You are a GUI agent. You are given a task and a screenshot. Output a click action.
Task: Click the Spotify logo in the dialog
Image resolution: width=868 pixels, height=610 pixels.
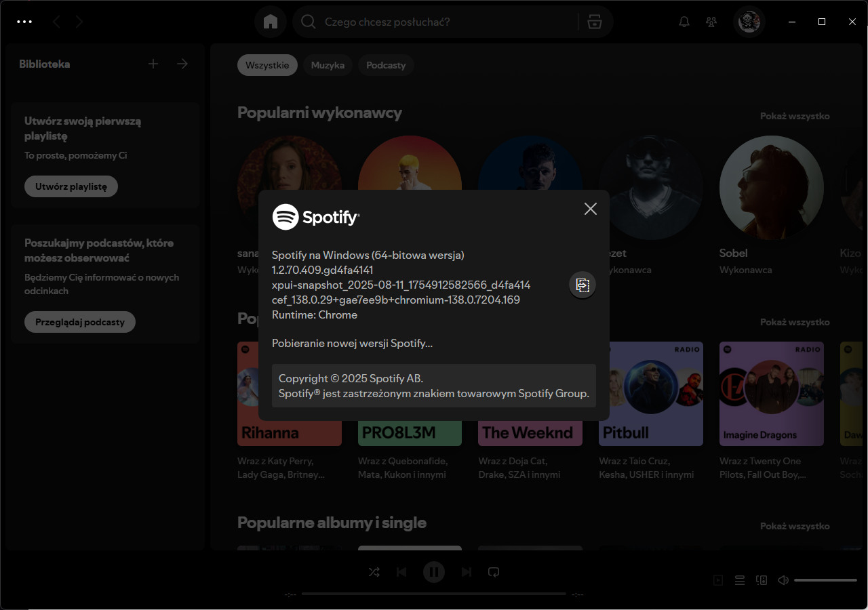click(x=315, y=217)
